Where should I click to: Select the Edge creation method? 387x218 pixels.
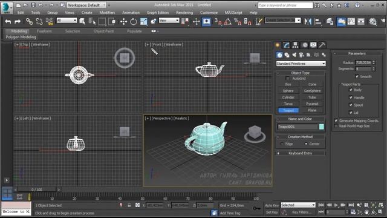tap(282, 144)
